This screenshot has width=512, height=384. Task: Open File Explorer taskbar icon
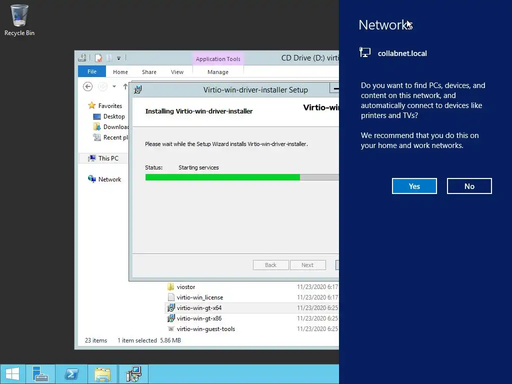102,374
